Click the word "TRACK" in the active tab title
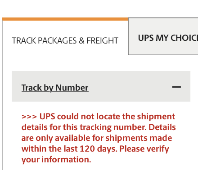The height and width of the screenshot is (170, 198). tap(24, 40)
